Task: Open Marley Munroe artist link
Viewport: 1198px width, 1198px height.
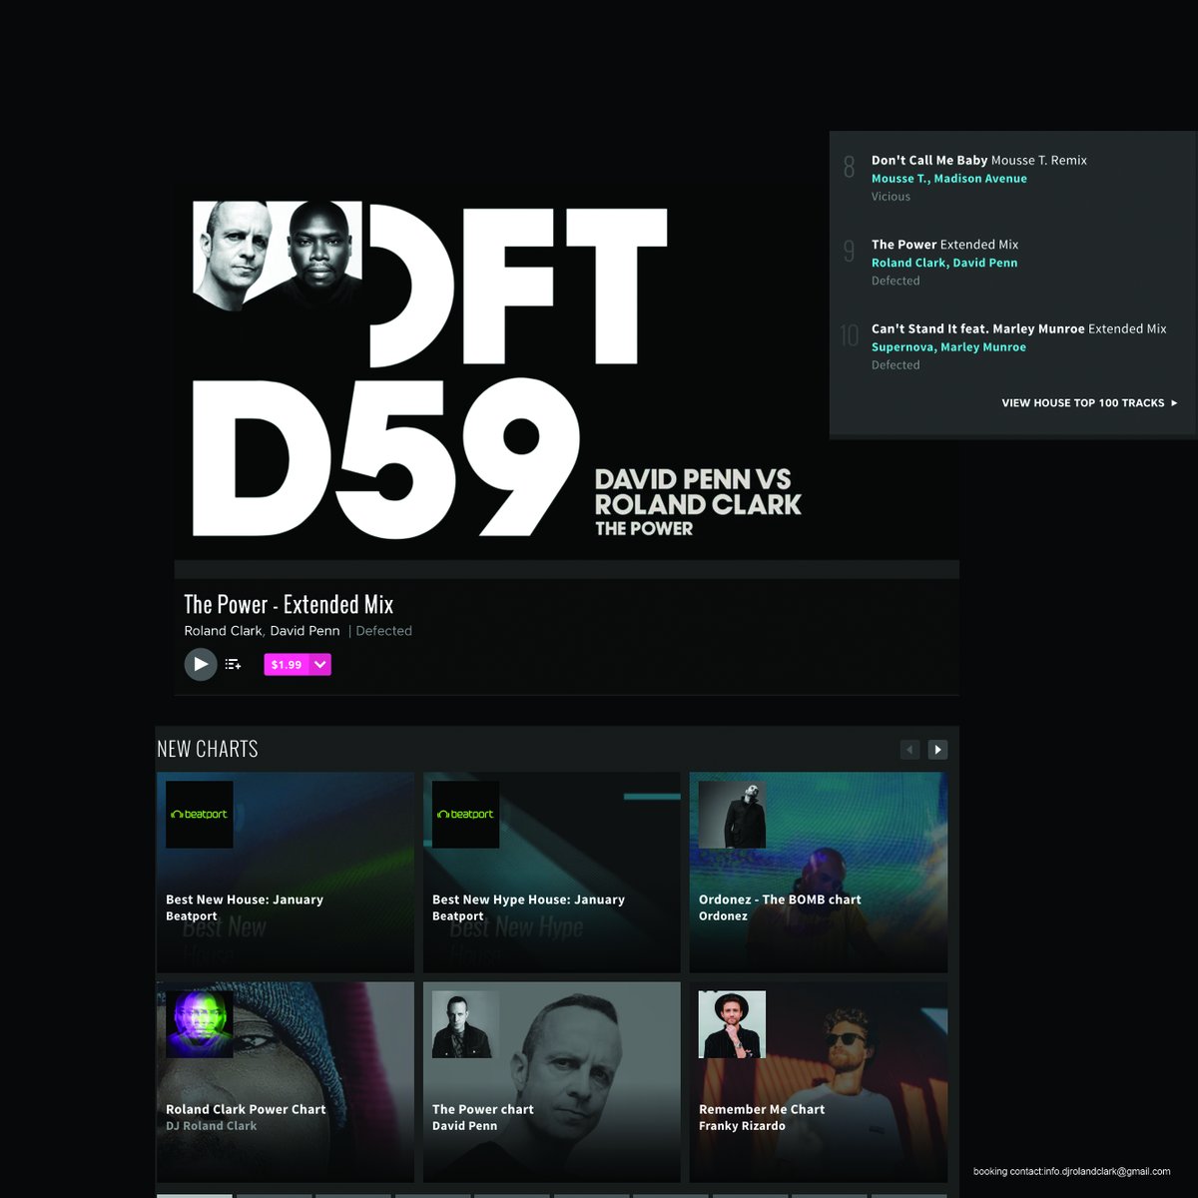Action: pos(983,347)
